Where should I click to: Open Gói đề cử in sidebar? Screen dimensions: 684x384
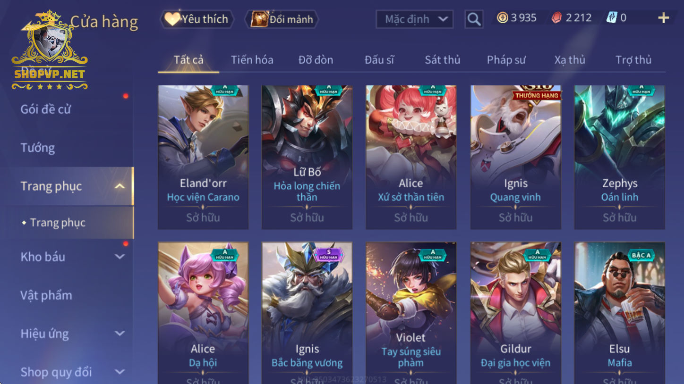pyautogui.click(x=46, y=109)
